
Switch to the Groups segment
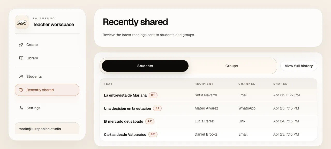(x=231, y=66)
